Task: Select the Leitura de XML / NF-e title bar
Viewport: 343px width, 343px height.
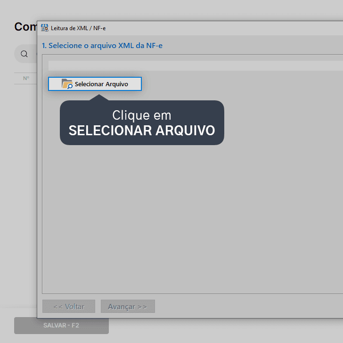Action: (190, 28)
